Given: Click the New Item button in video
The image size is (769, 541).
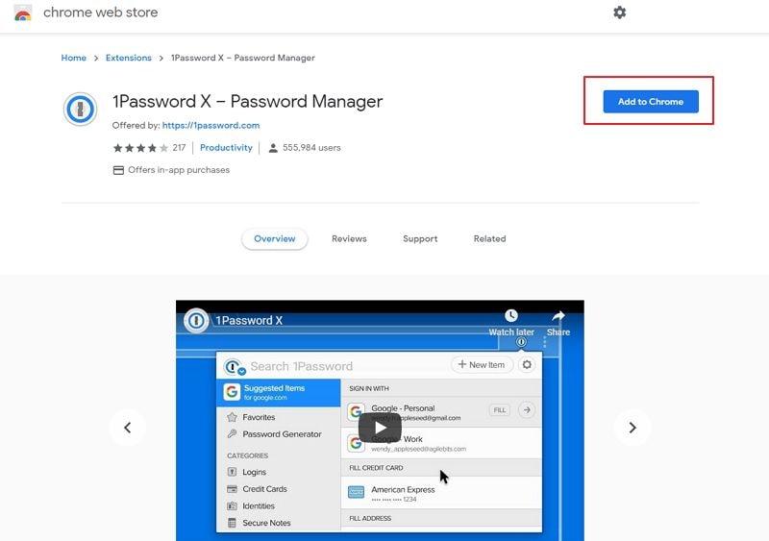Looking at the screenshot, I should tap(482, 365).
